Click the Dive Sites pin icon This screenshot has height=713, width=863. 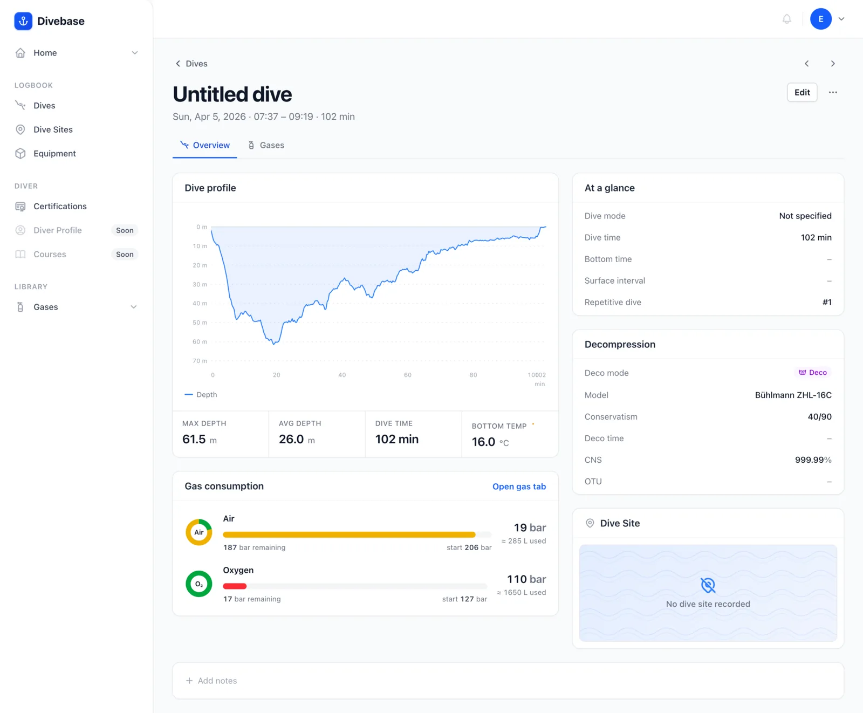click(20, 129)
